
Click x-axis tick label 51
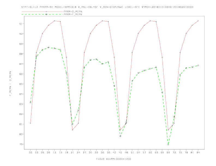[132, 152]
